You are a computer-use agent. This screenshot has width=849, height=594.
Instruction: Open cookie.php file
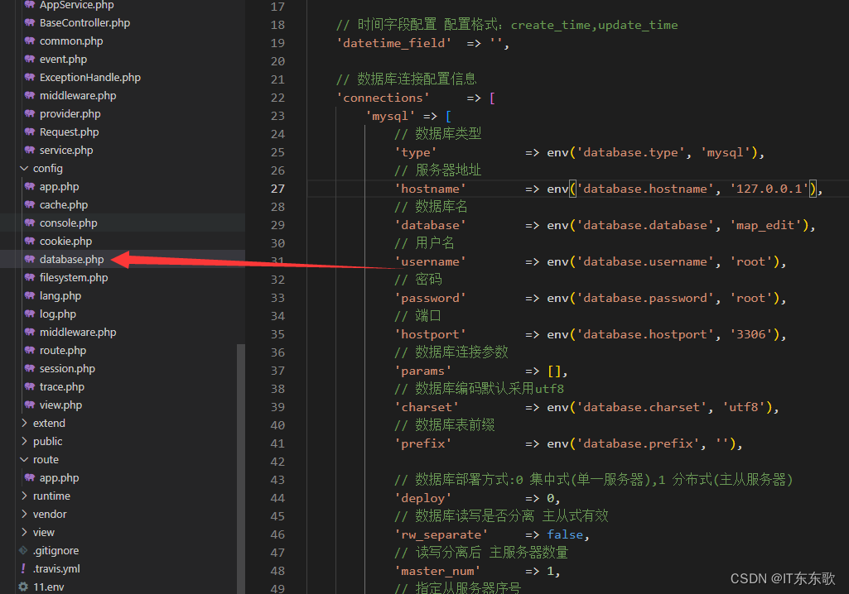(65, 242)
